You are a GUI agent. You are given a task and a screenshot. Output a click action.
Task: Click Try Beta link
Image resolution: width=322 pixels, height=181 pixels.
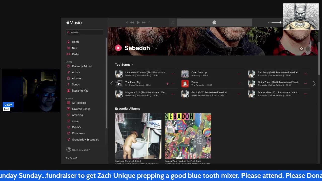(71, 158)
